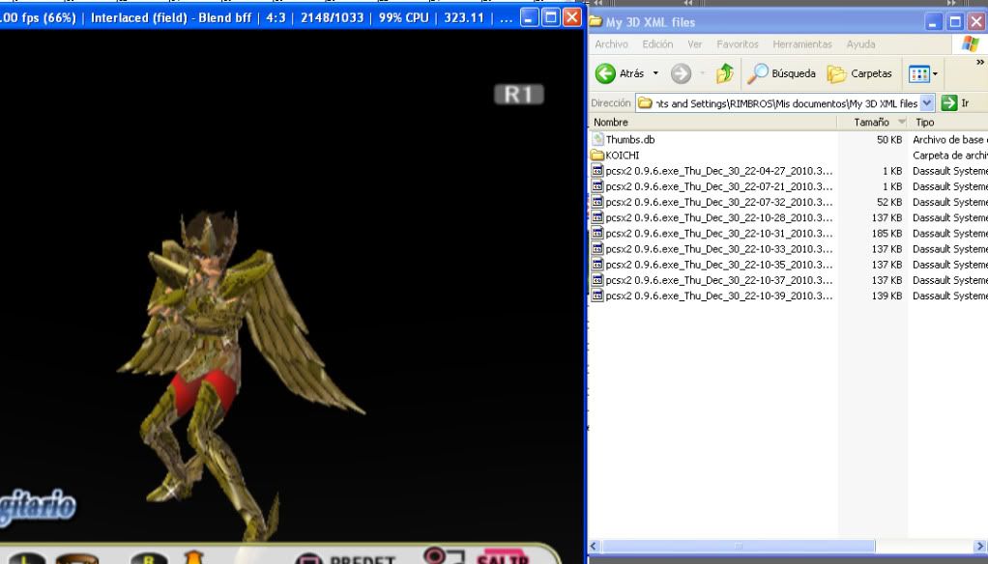Toggle the Carpetas folders pane

pos(859,73)
